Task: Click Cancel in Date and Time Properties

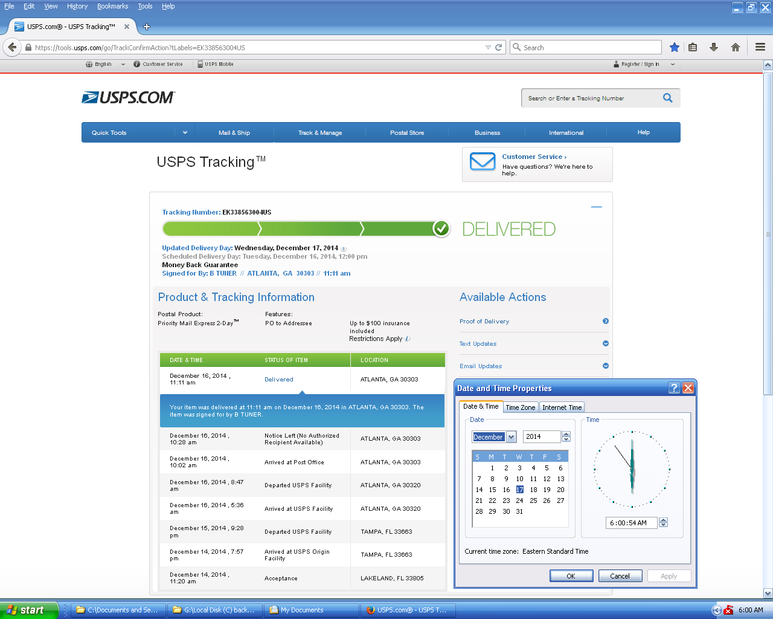Action: 620,576
